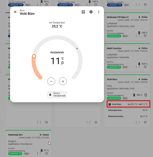Click LoRaWAN CS badge on Waterleak 001
Viewport: 153px width, 157px height.
[x=15, y=154]
